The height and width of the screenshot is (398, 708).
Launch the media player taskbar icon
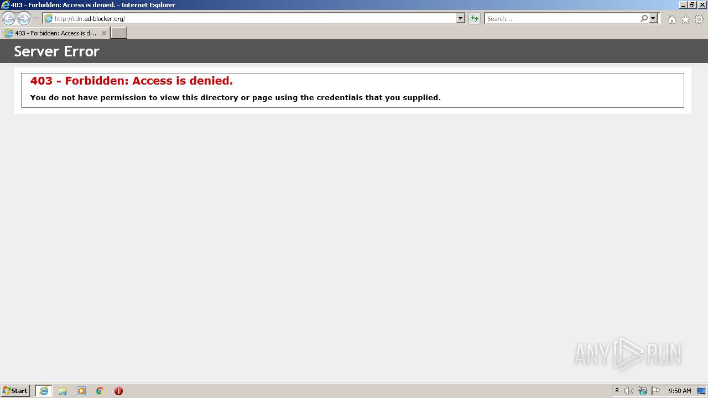click(x=81, y=391)
